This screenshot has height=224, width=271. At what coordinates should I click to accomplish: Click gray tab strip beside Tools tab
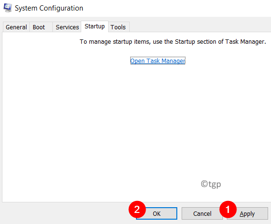[x=199, y=27]
